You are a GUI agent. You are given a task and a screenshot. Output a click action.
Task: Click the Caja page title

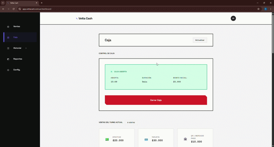tap(108, 40)
